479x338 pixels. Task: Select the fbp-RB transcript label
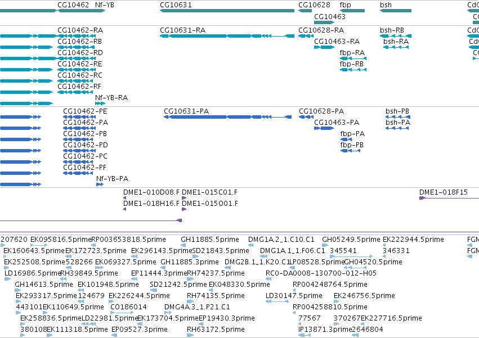click(352, 64)
